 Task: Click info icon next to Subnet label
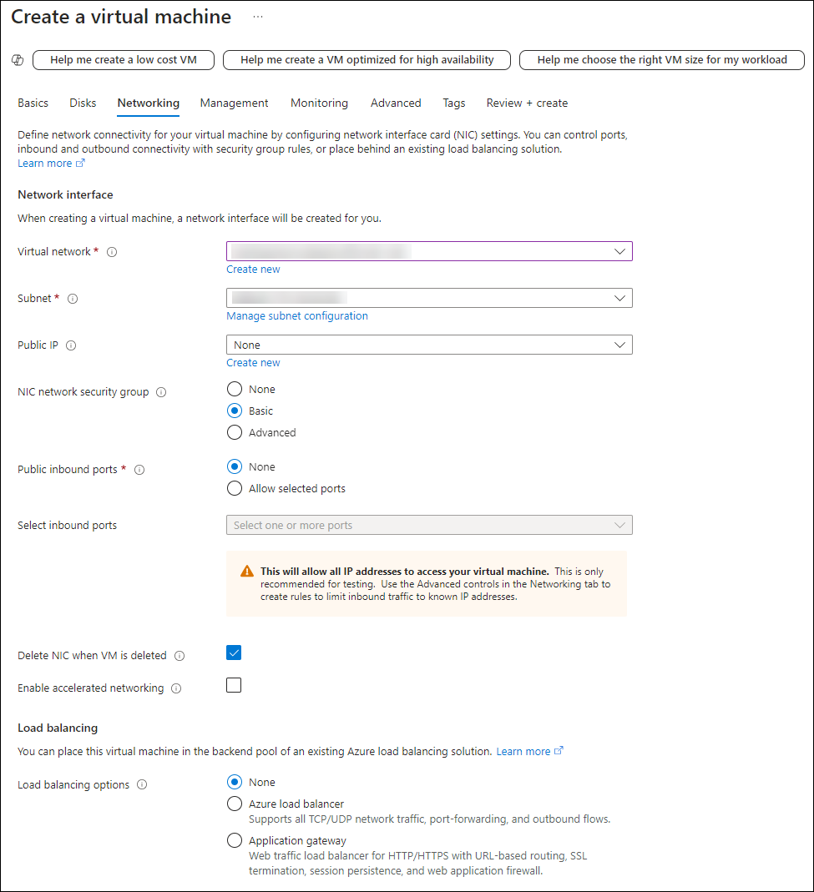pos(73,299)
